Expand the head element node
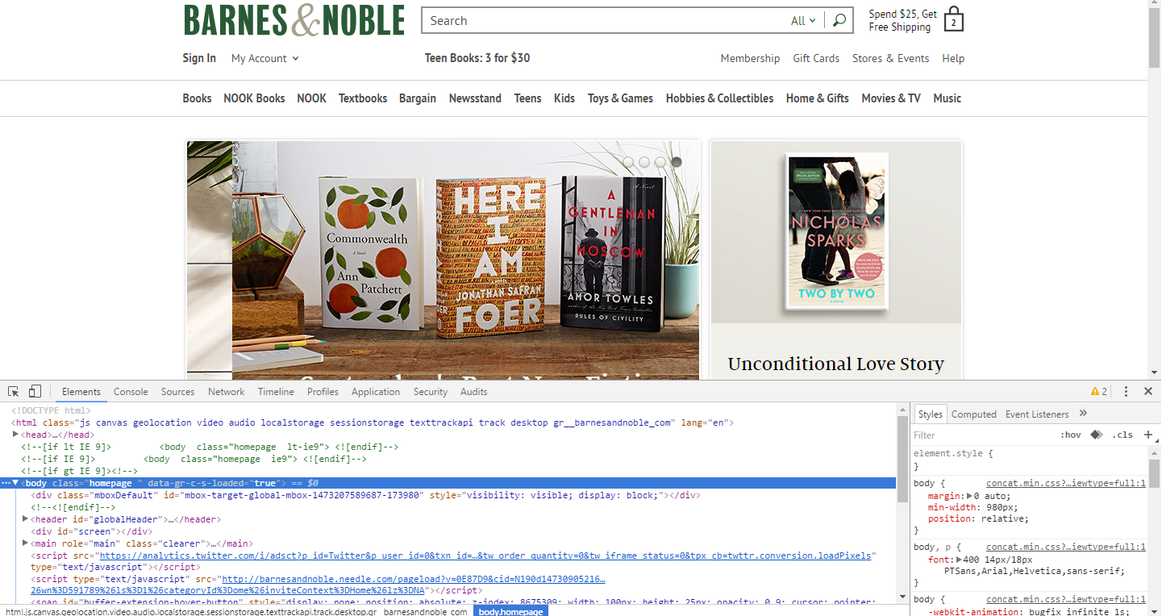The image size is (1162, 616). click(15, 435)
